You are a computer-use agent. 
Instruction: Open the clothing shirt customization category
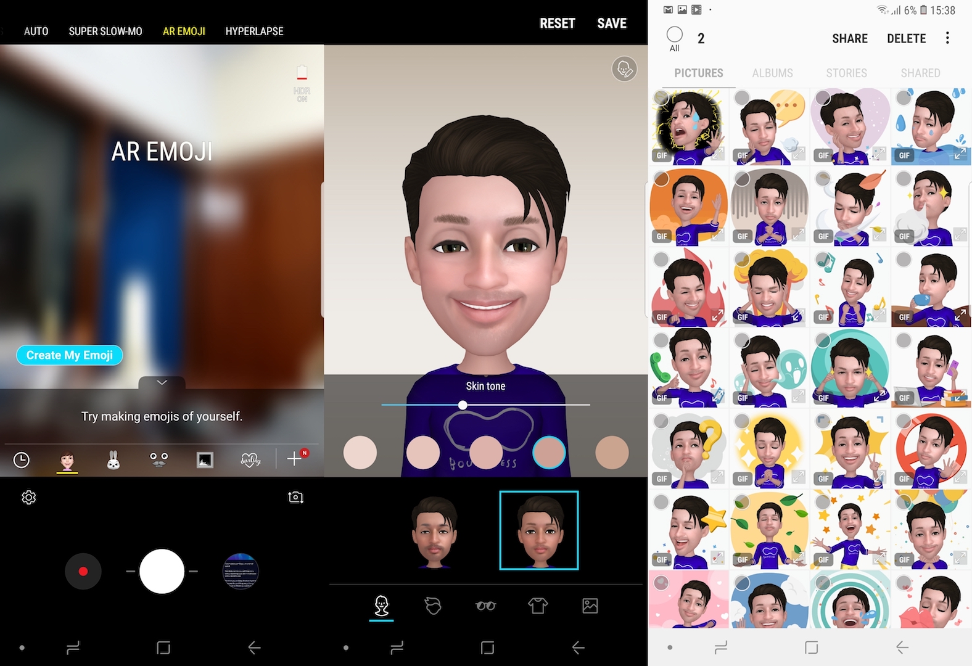pos(537,606)
